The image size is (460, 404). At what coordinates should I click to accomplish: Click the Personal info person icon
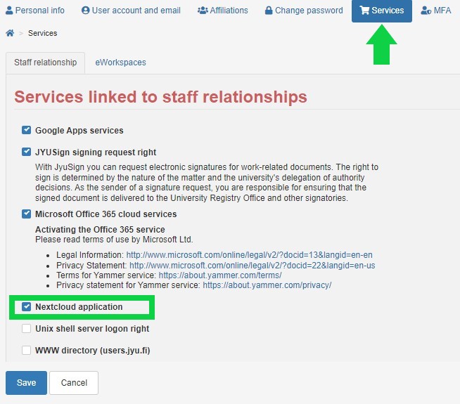click(x=9, y=11)
